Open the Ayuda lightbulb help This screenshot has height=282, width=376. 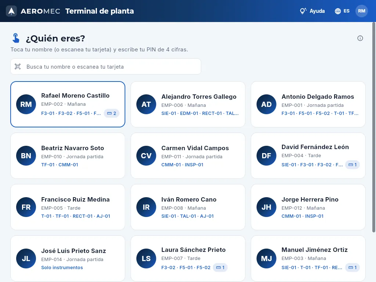point(312,11)
